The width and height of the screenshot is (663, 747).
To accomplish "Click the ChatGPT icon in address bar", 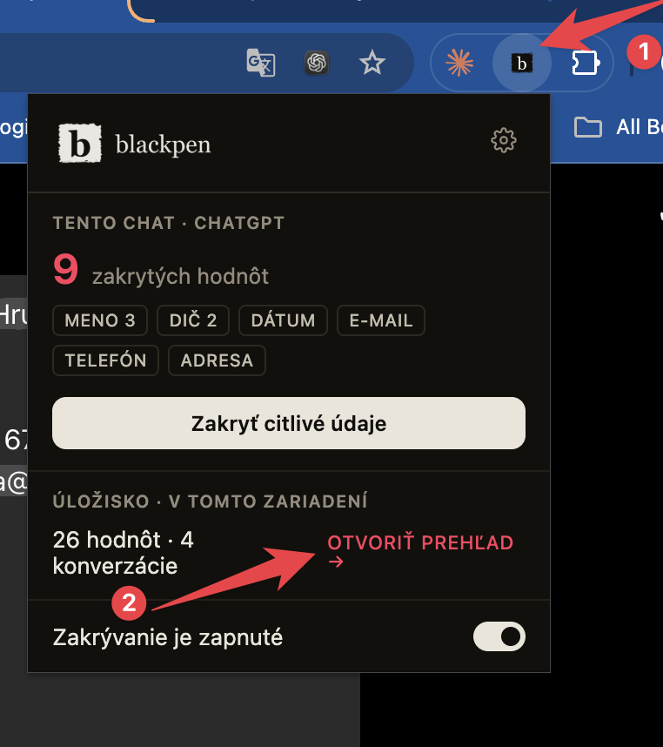I will (x=317, y=63).
